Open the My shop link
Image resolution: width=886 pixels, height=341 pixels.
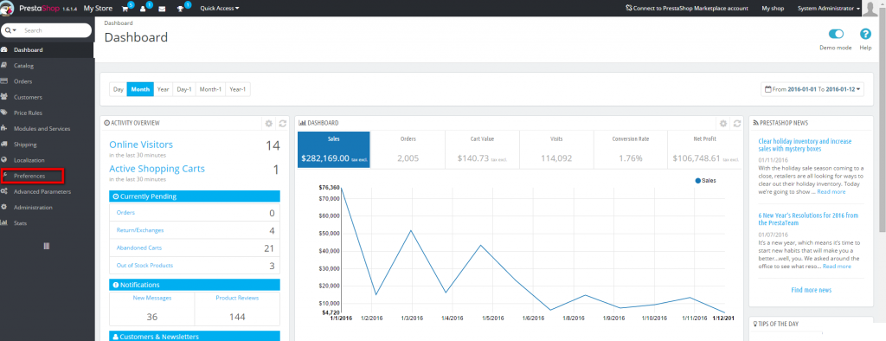(773, 9)
